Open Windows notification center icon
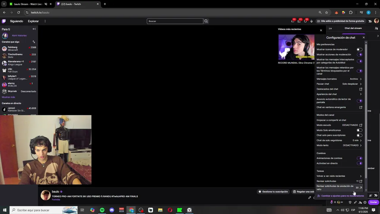 (373, 210)
